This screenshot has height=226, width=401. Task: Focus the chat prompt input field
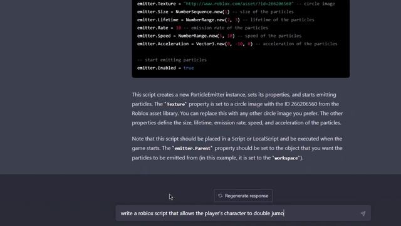pyautogui.click(x=243, y=213)
